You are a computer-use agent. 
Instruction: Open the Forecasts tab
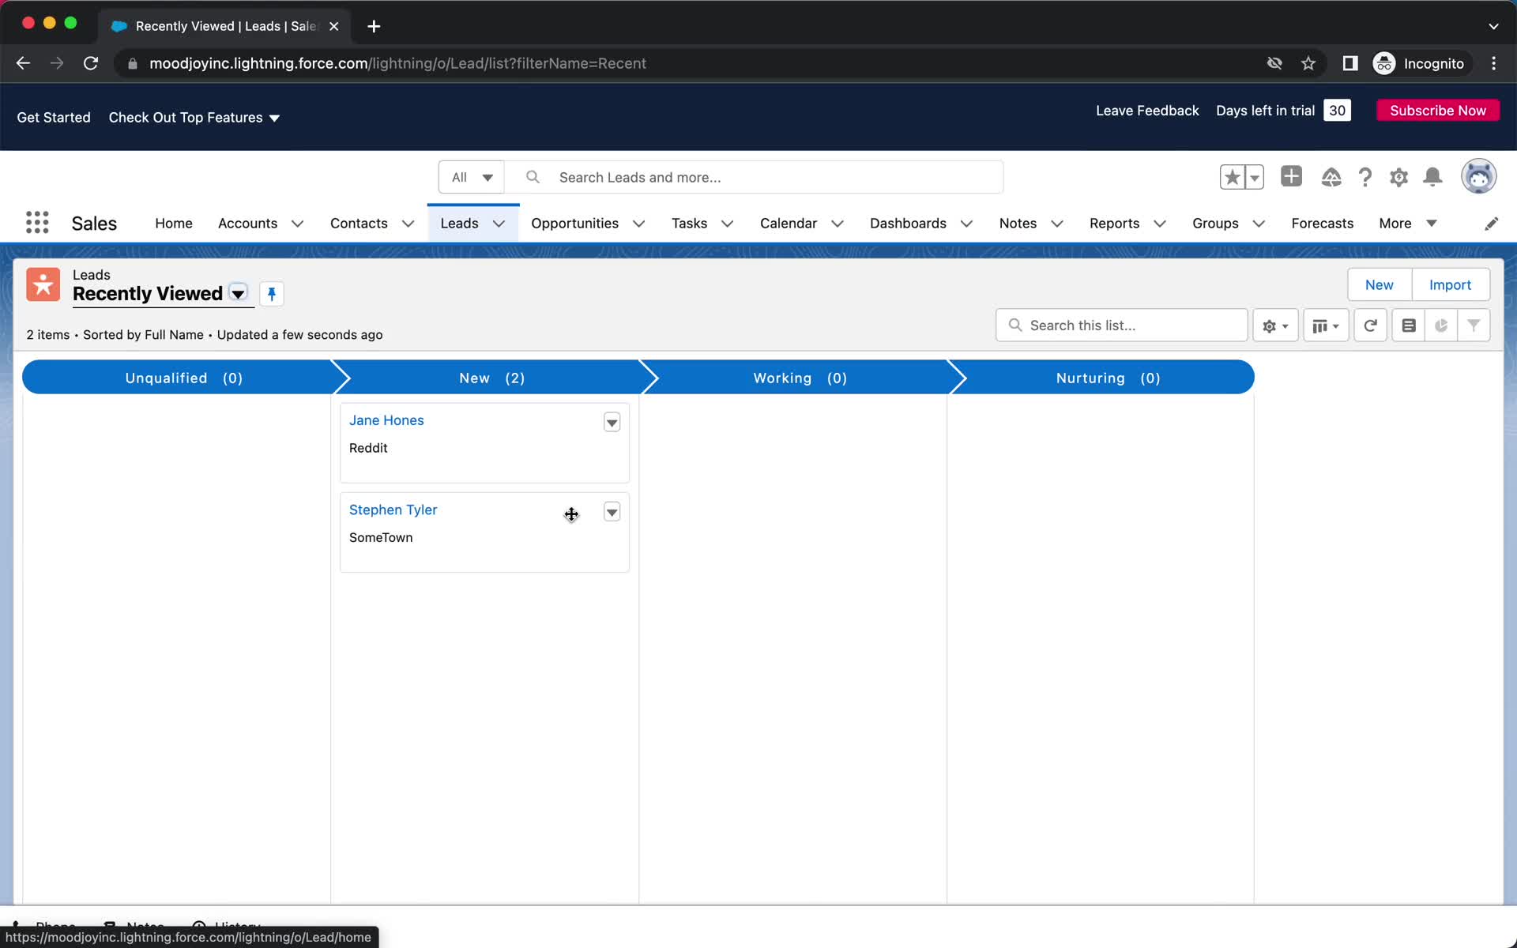[x=1322, y=224]
